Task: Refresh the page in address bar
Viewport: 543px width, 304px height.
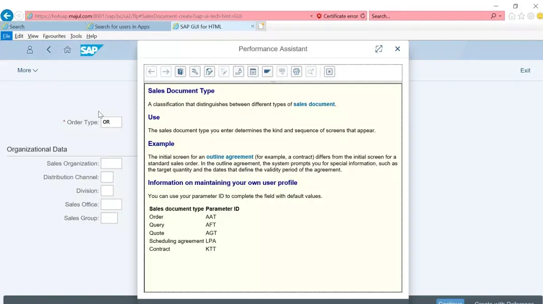Action: click(362, 16)
